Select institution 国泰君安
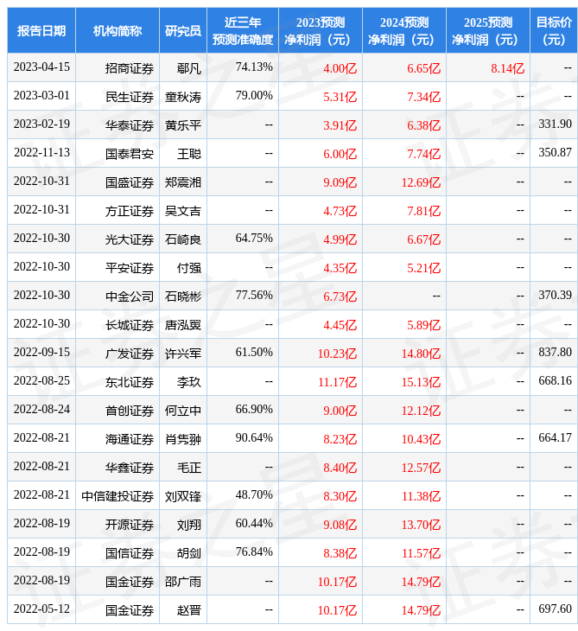The height and width of the screenshot is (631, 578). tap(130, 154)
